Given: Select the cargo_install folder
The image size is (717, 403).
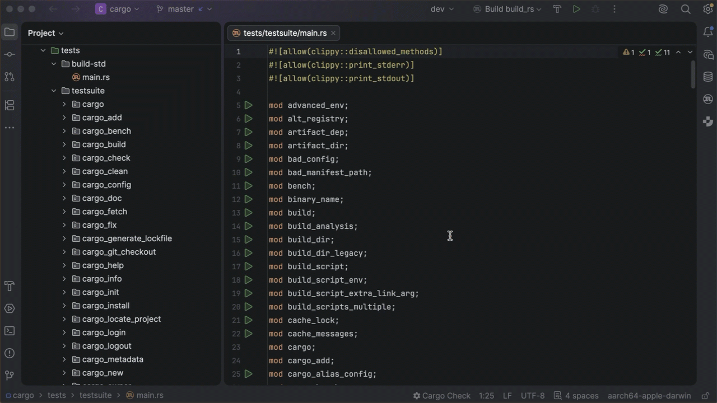Looking at the screenshot, I should coord(106,306).
